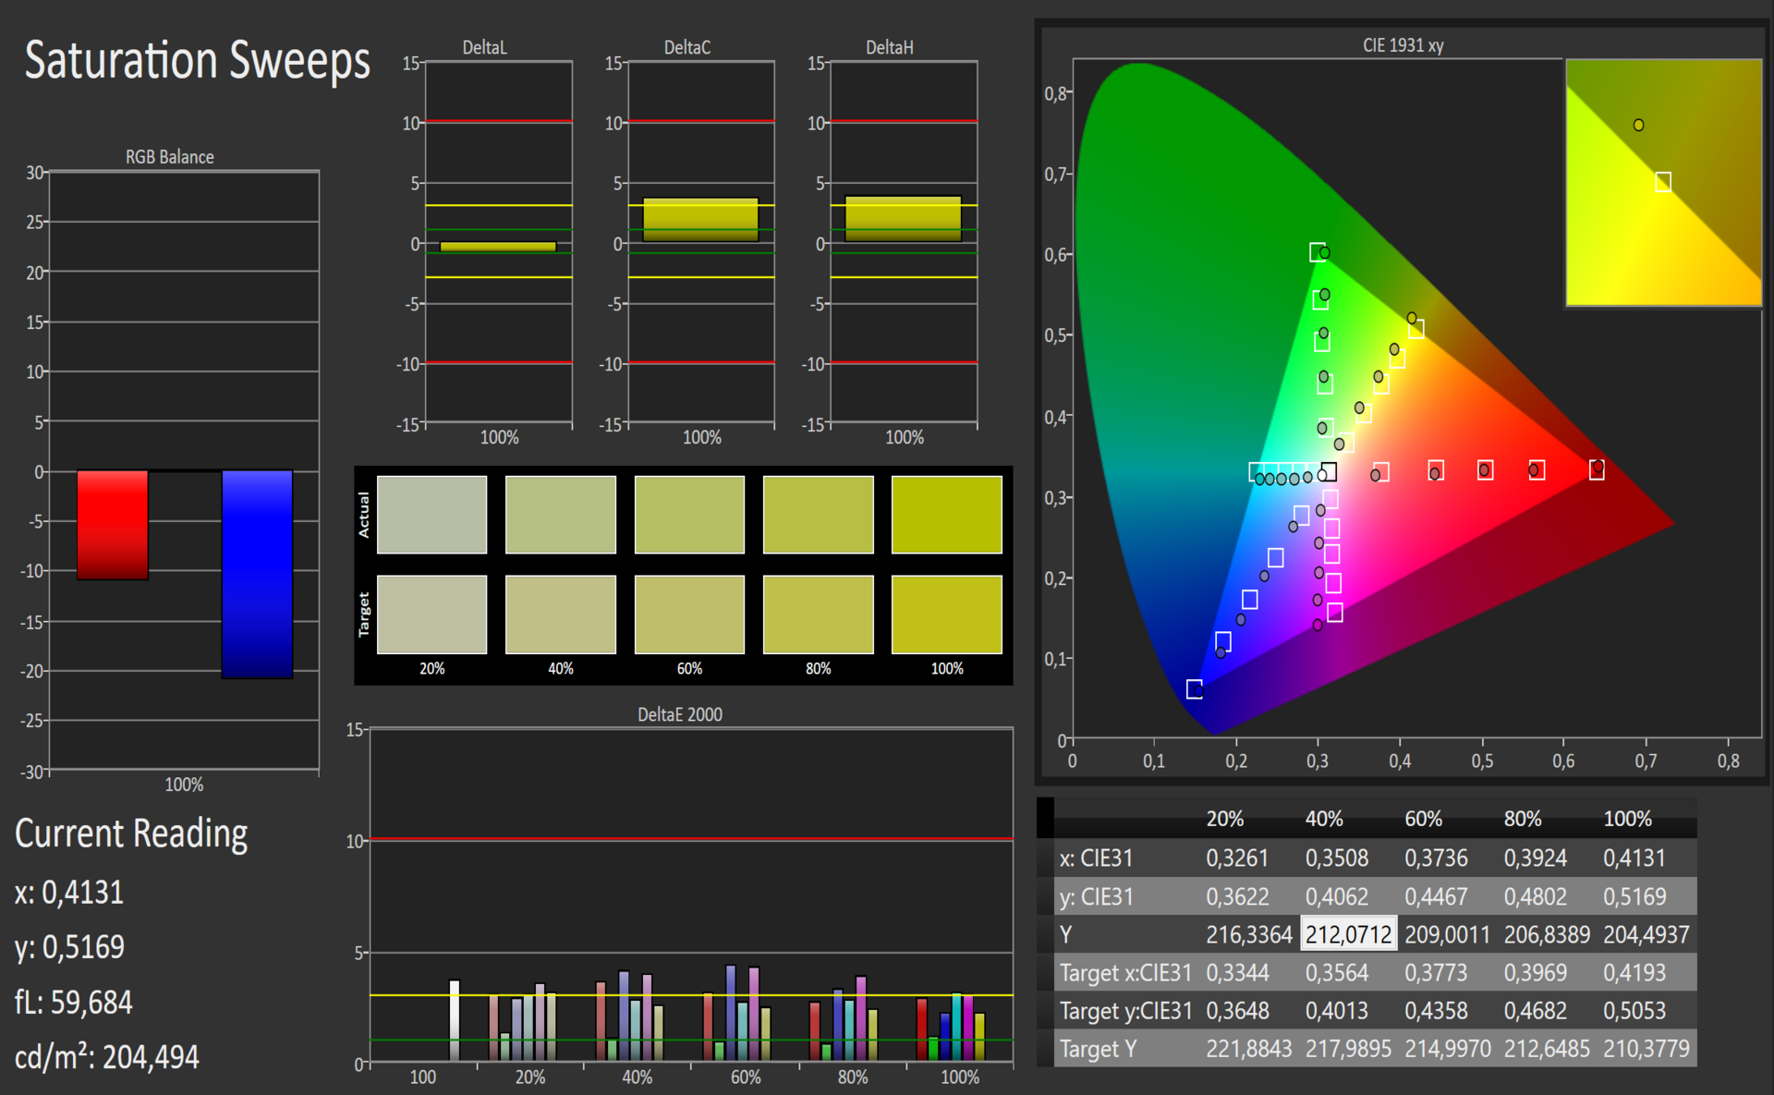Click the 20% column header in table
The width and height of the screenshot is (1774, 1095).
click(1224, 819)
